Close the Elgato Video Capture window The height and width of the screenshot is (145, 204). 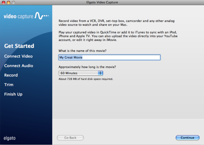pyautogui.click(x=3, y=2)
